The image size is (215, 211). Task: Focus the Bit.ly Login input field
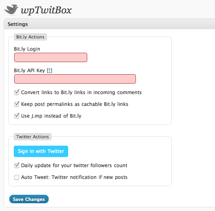51,57
